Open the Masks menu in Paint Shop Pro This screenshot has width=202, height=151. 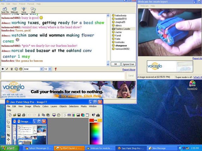click(x=84, y=106)
